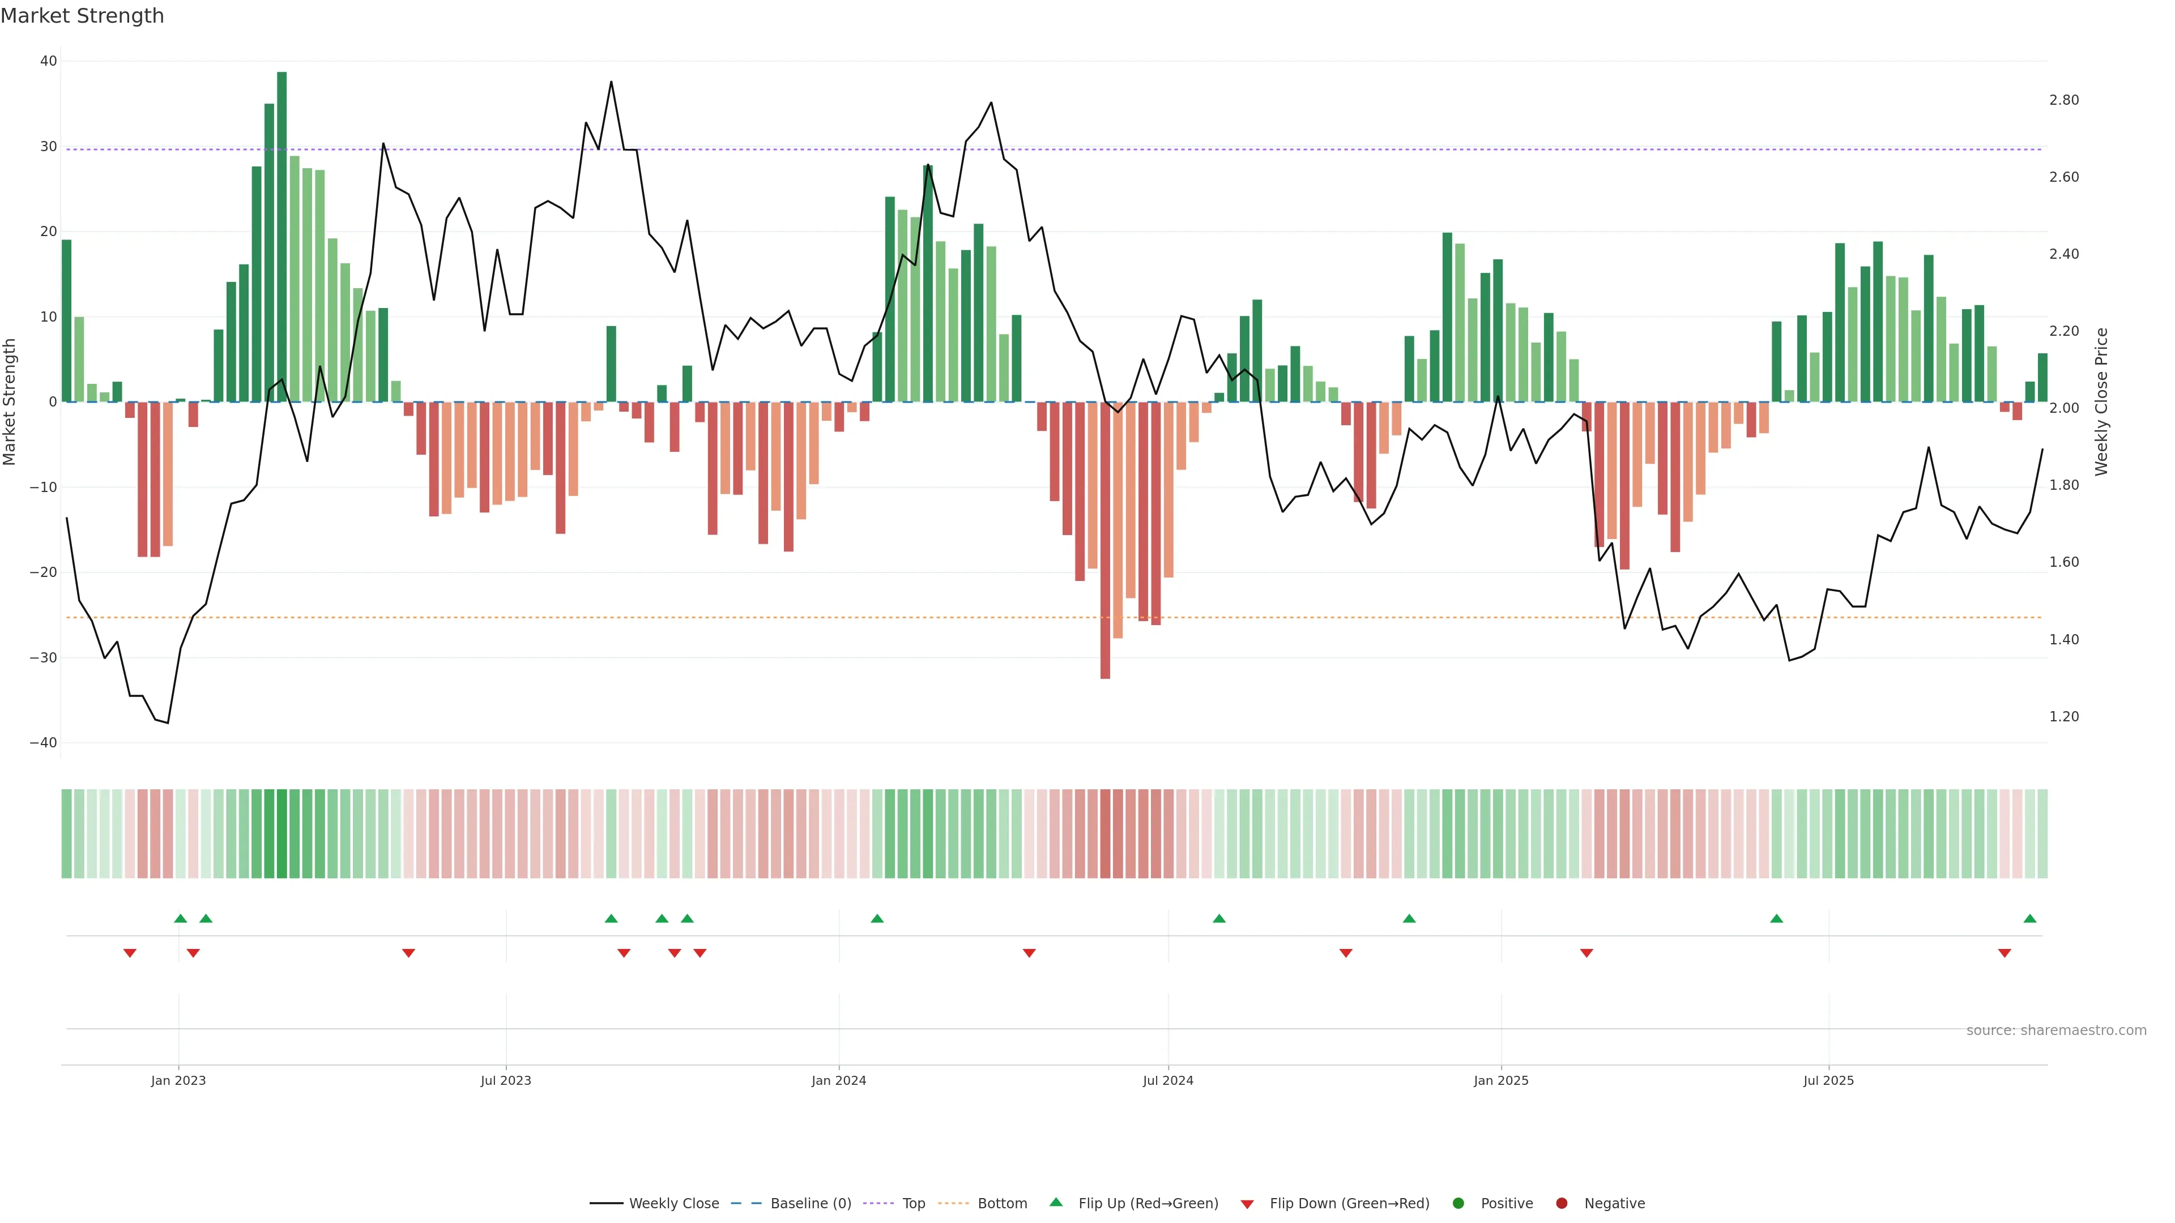The height and width of the screenshot is (1223, 2175).
Task: Click the Flip Up triangle just before Jul 2025
Action: click(x=1776, y=918)
